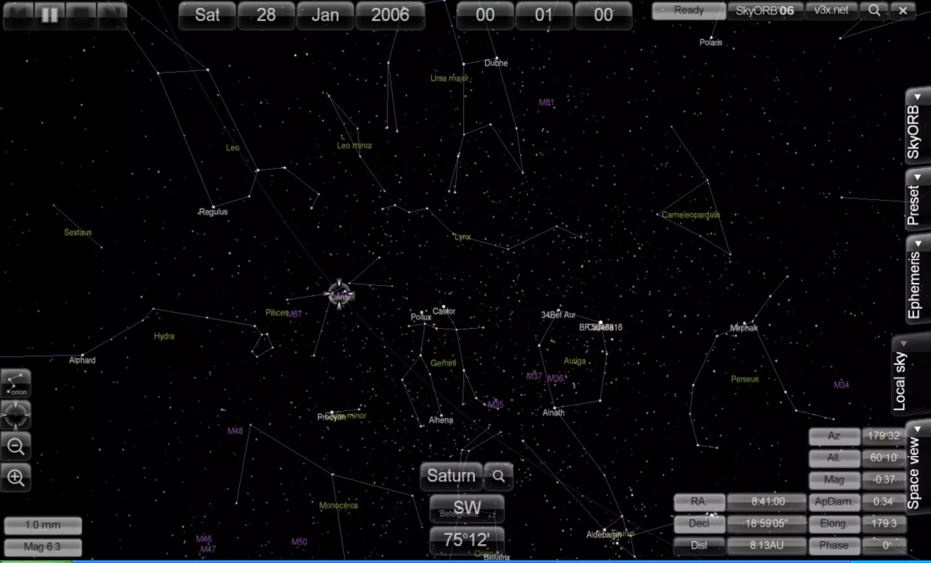Adjust the hours field of the time
Image resolution: width=931 pixels, height=563 pixels.
[485, 15]
